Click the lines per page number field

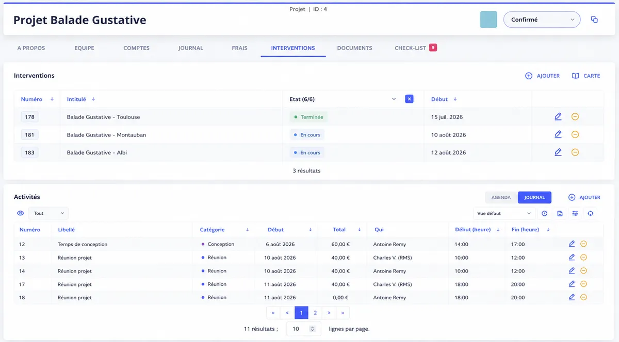coord(304,329)
